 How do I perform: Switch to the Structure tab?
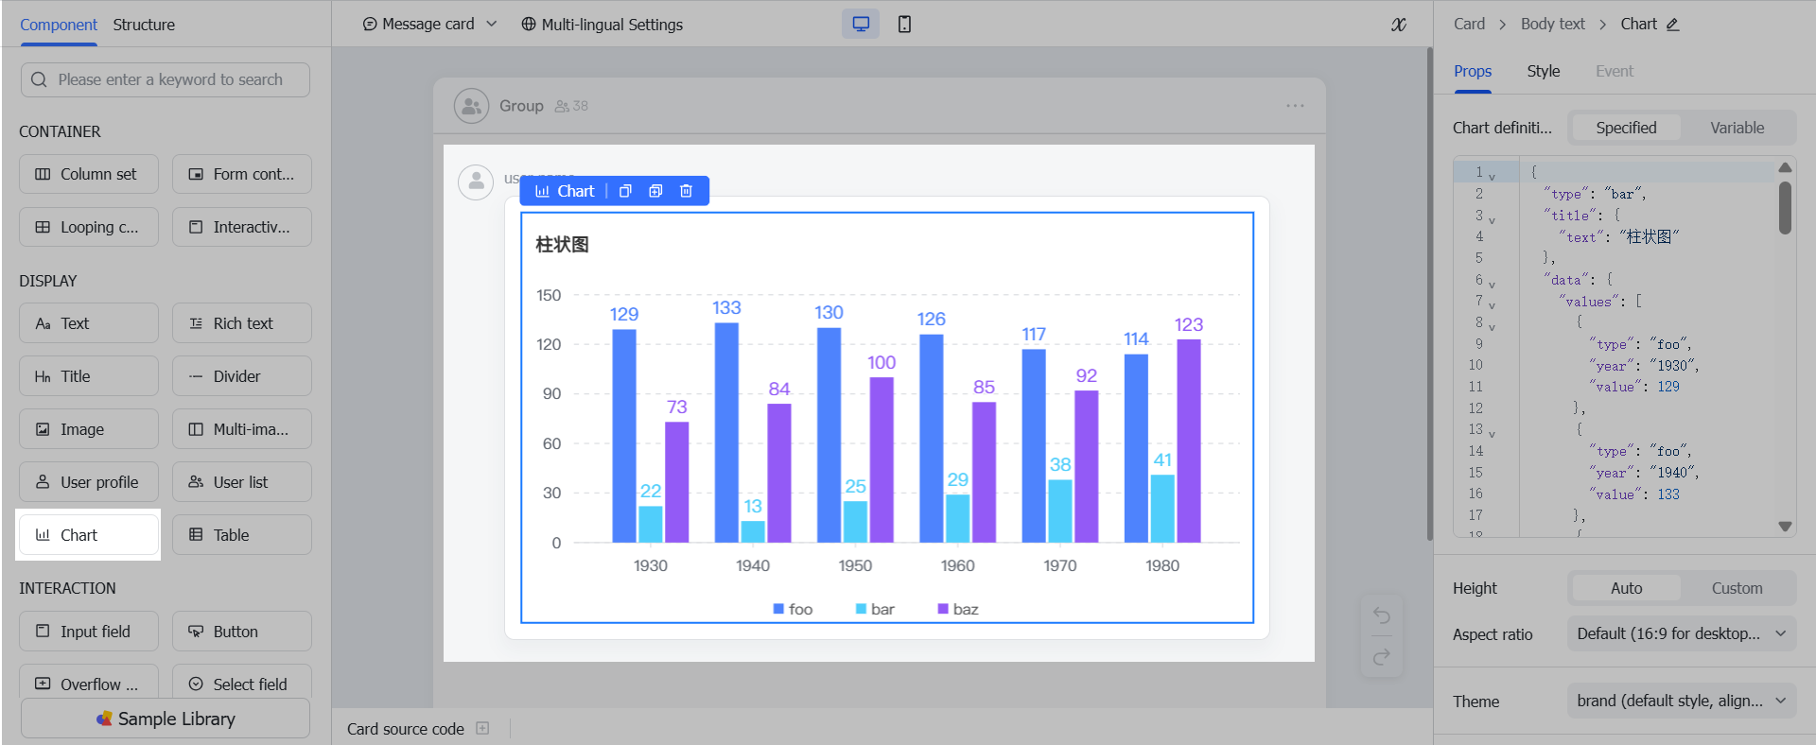point(144,25)
